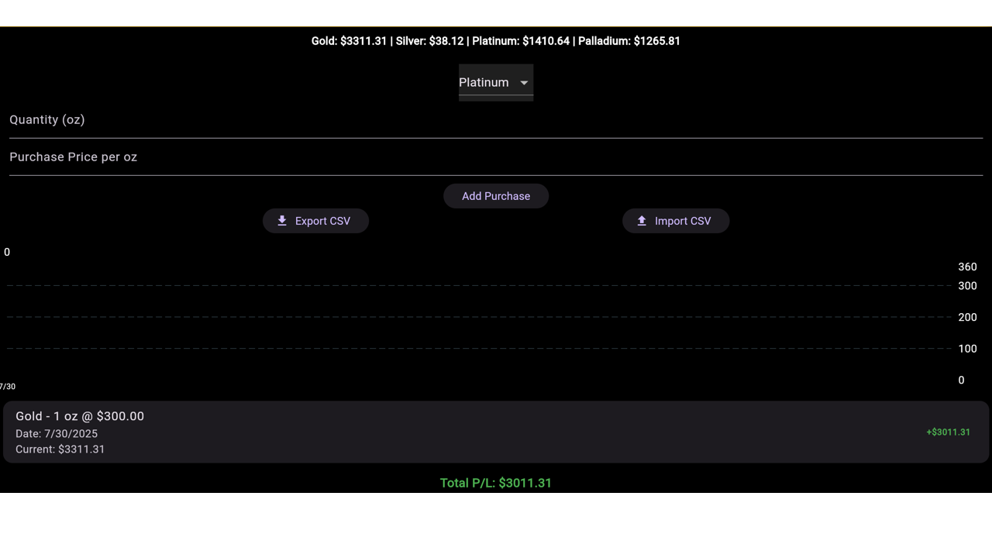Click the dropdown arrow beside Platinum
992x558 pixels.
click(524, 83)
